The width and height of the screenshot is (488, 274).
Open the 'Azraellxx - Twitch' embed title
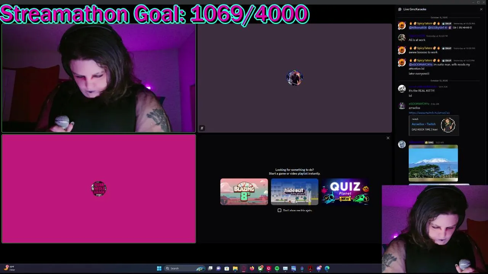423,124
